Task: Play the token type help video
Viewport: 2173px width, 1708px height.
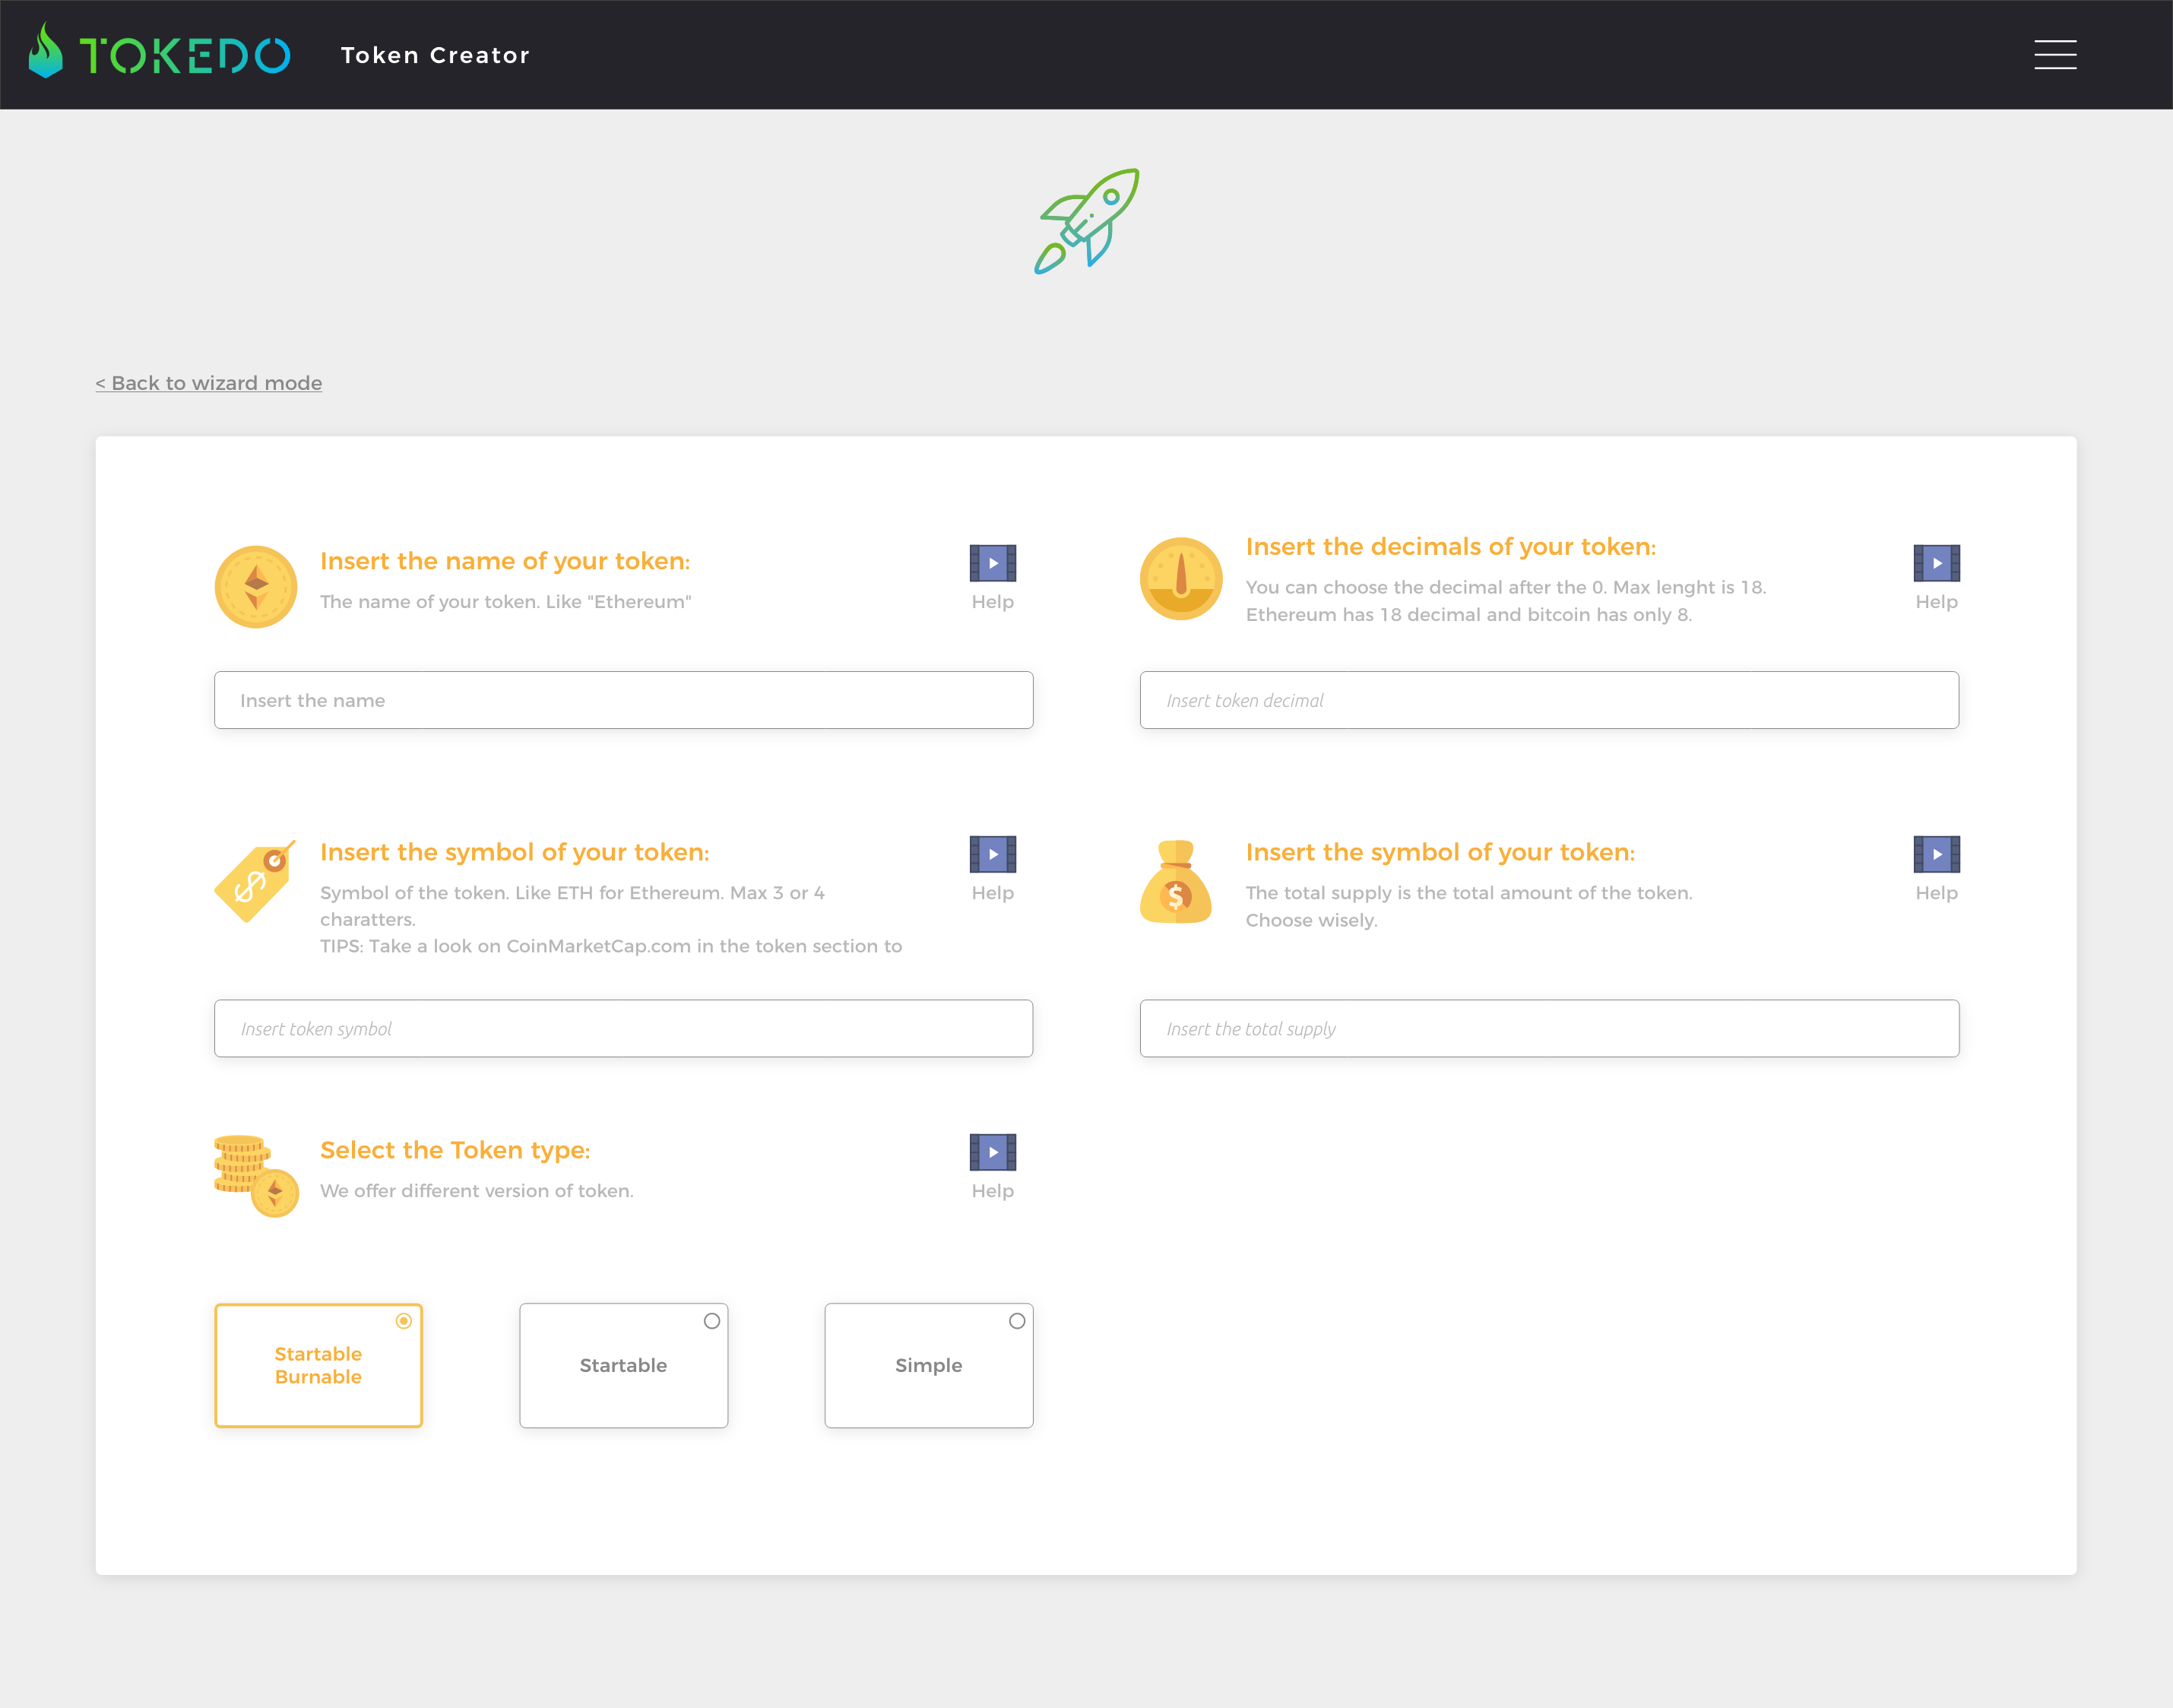Action: (992, 1152)
